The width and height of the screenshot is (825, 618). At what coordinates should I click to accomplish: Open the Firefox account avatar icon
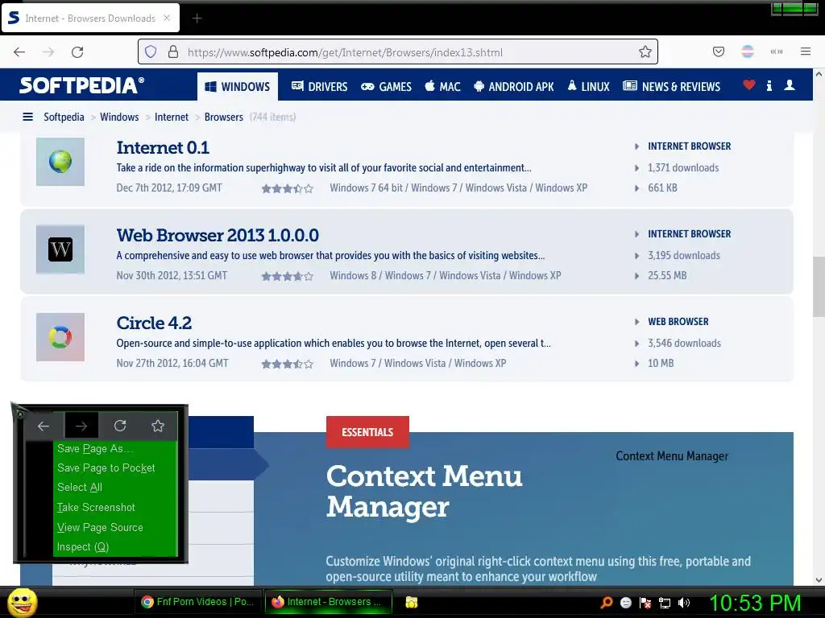click(x=747, y=51)
